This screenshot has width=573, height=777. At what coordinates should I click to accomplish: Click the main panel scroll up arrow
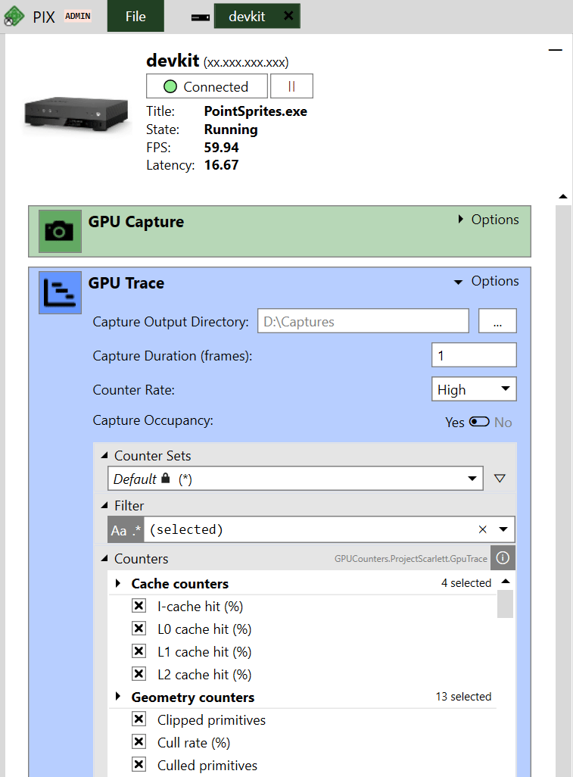[x=563, y=197]
